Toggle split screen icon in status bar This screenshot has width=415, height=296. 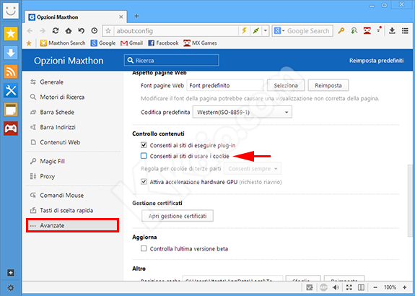[361, 287]
